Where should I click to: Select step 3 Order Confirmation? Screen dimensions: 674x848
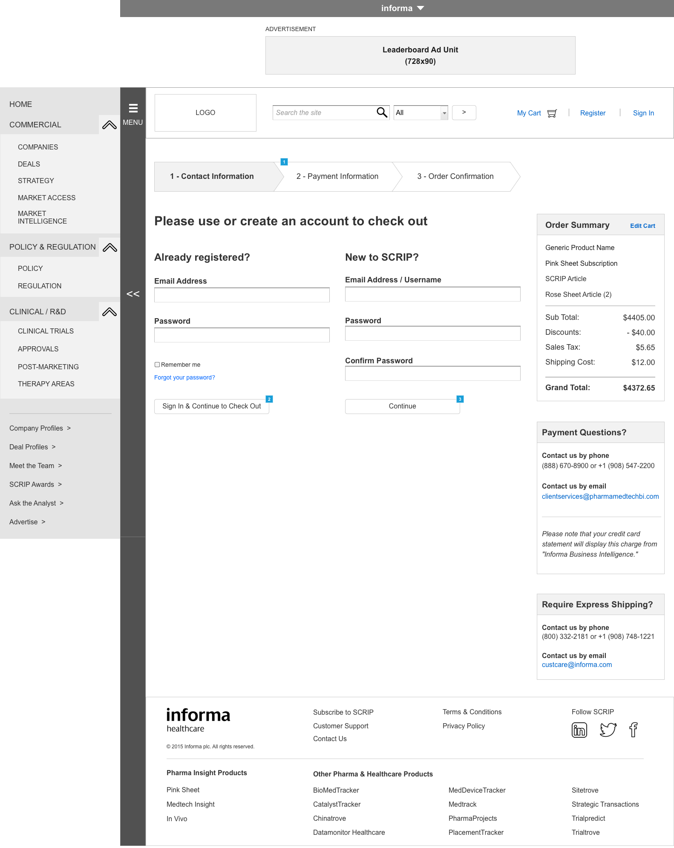pos(455,176)
